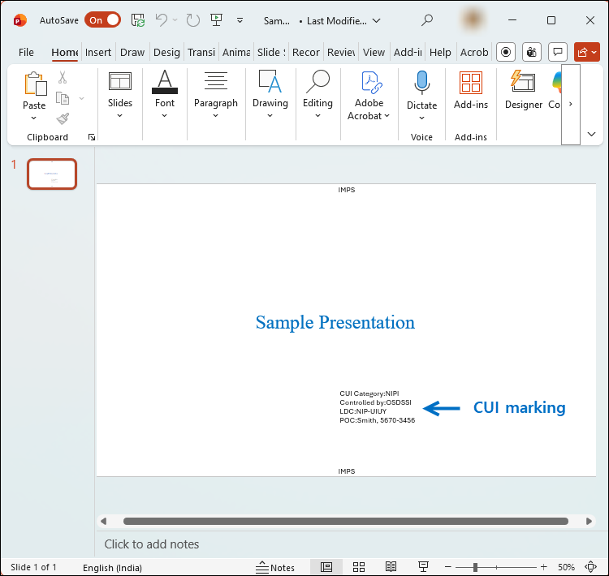Select slide 1 thumbnail
The image size is (609, 576).
[52, 174]
